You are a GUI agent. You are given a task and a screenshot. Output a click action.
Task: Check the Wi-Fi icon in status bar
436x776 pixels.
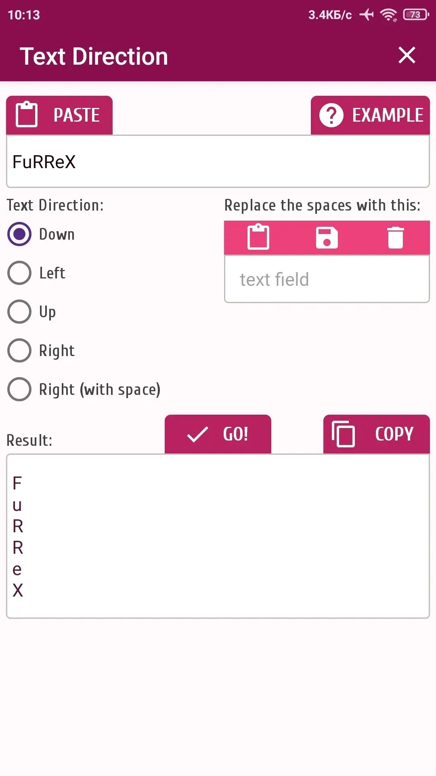pos(388,15)
